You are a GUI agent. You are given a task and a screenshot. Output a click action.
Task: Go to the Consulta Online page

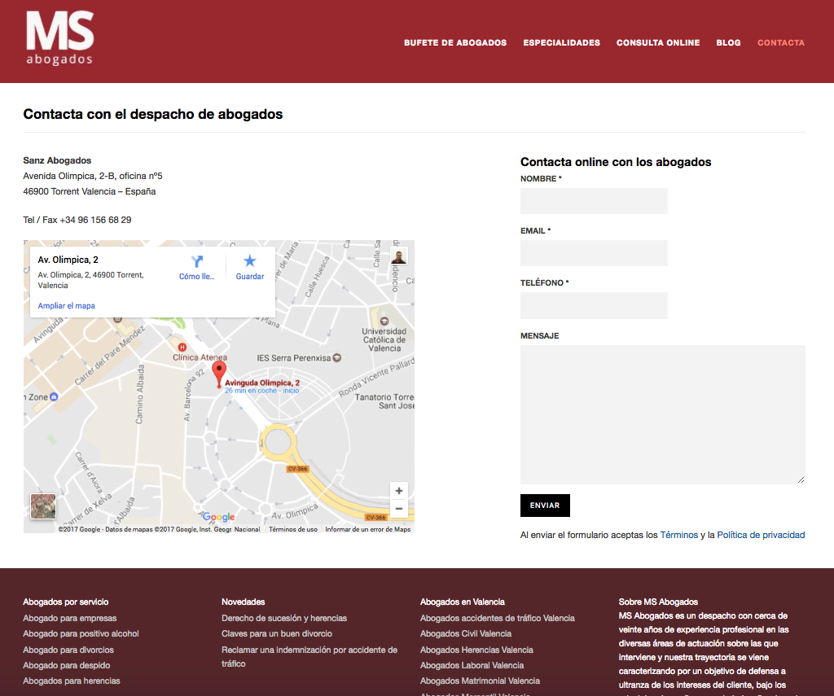coord(657,43)
